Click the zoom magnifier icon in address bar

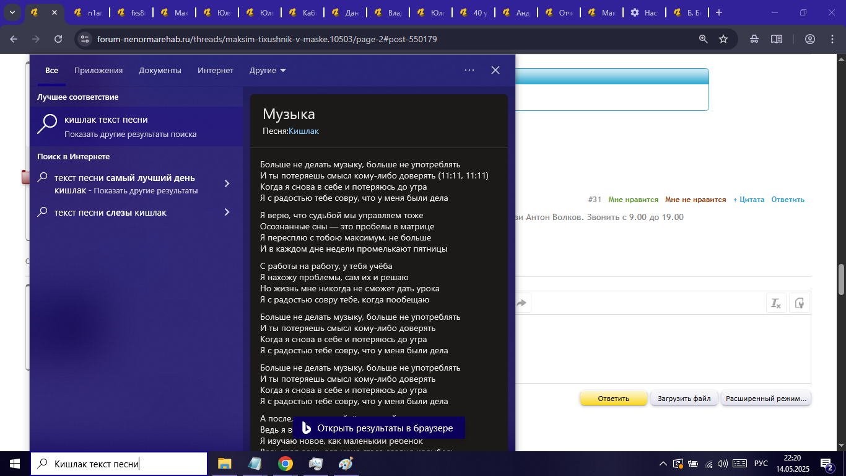704,39
